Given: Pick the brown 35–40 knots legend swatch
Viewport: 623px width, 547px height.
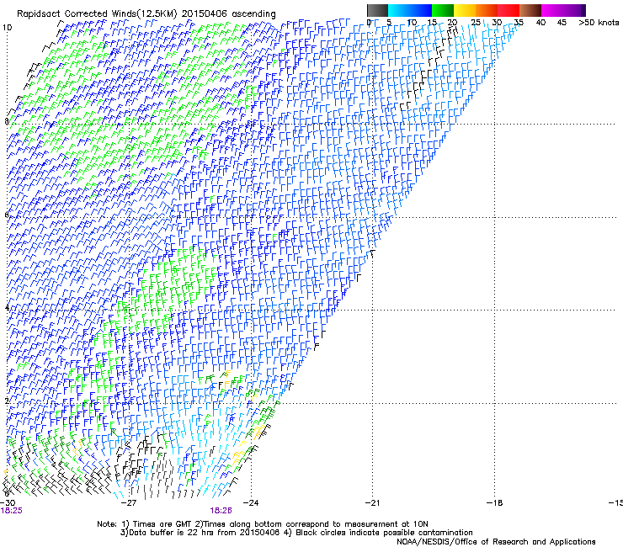Looking at the screenshot, I should [530, 10].
